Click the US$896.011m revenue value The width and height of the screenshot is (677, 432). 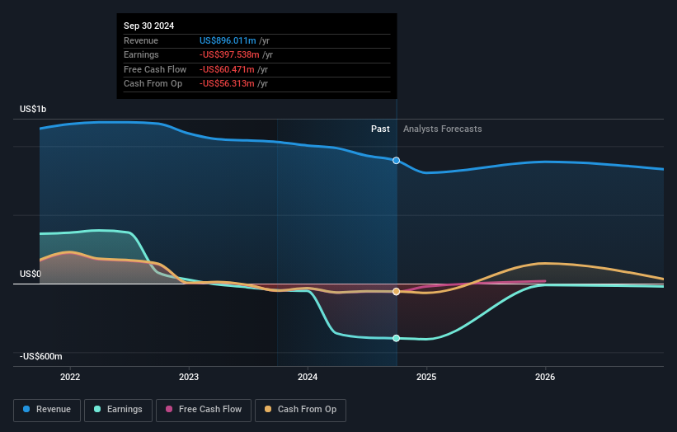coord(228,40)
